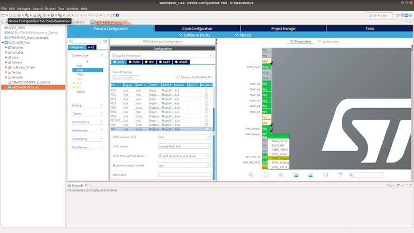Expand Drivers folder in project tree

6,62
